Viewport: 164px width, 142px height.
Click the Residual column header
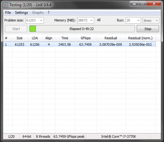coord(111,38)
